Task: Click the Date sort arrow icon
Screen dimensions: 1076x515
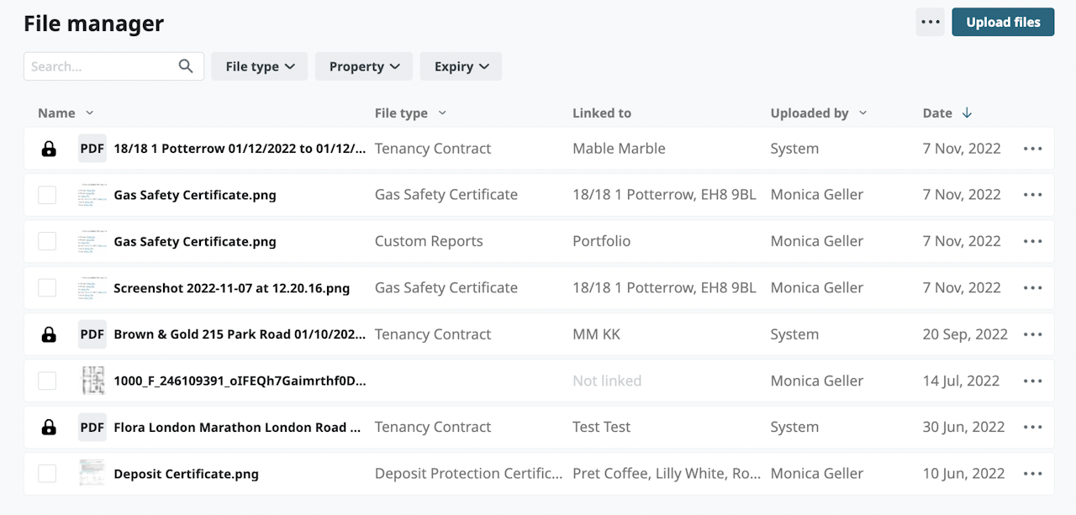Action: 967,113
